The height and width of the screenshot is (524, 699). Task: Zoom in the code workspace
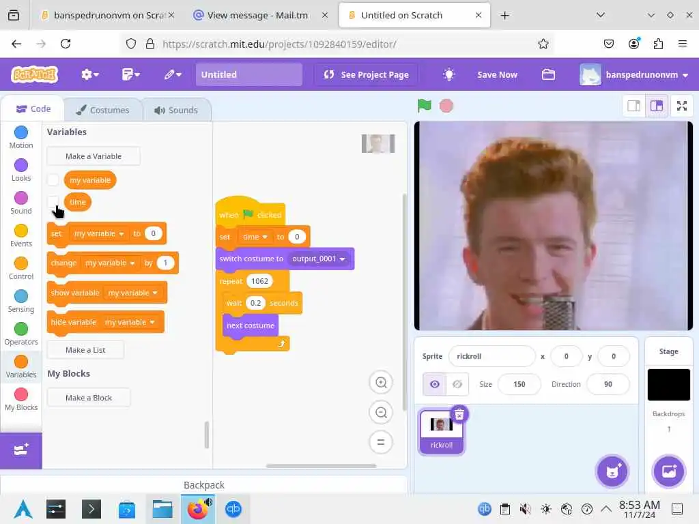(381, 382)
